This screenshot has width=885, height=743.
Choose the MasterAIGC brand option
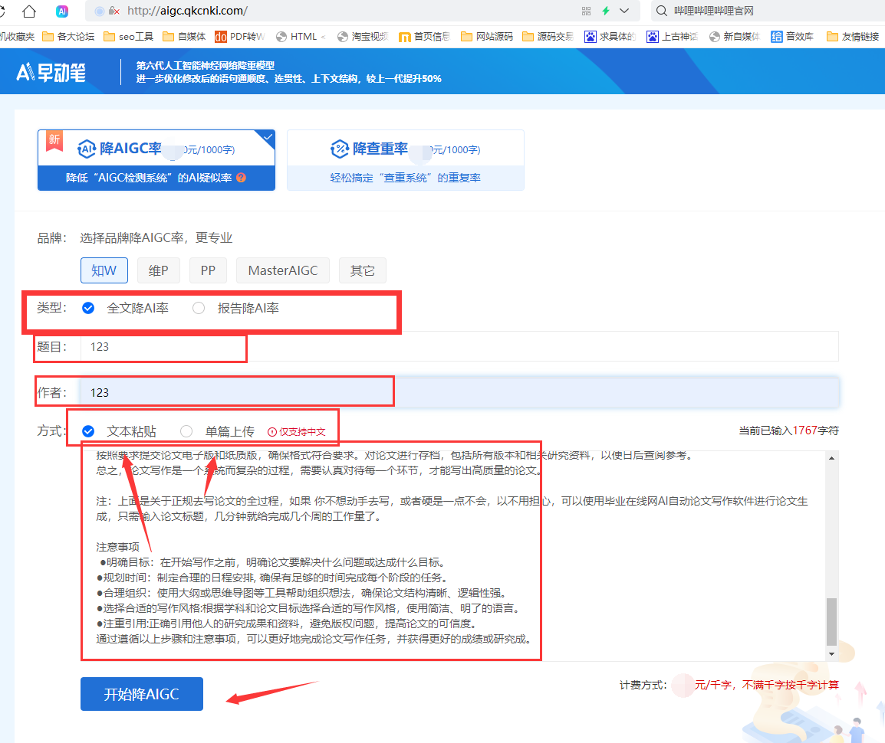[x=283, y=270]
